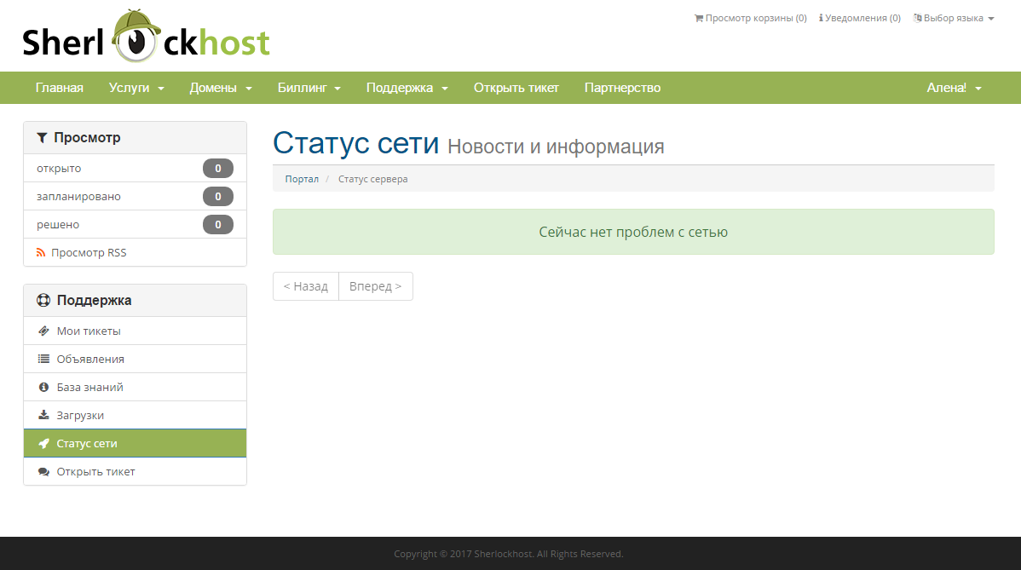Open the Выбор языка language selector
This screenshot has width=1021, height=570.
click(954, 18)
